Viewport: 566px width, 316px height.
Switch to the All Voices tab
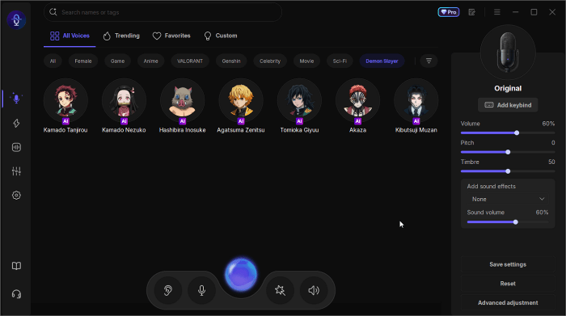pos(70,36)
